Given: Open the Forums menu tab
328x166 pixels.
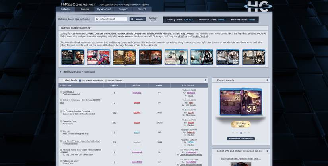Looking at the screenshot, I should coord(85,9).
